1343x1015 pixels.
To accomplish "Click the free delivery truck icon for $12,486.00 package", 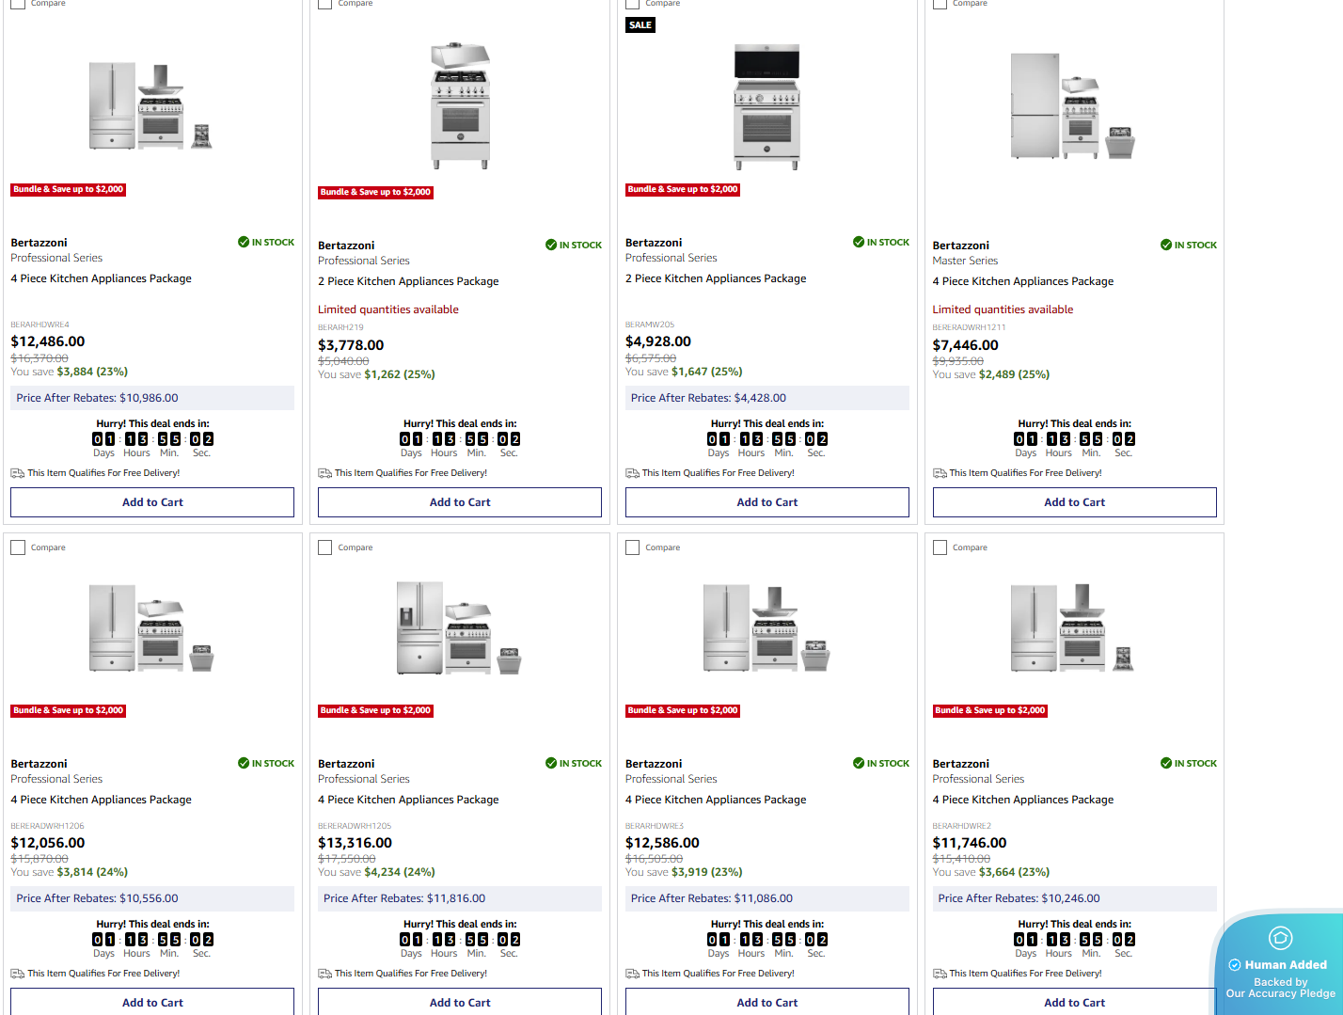I will pos(17,473).
